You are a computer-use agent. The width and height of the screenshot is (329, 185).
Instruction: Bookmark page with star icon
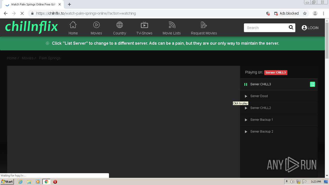click(305, 13)
